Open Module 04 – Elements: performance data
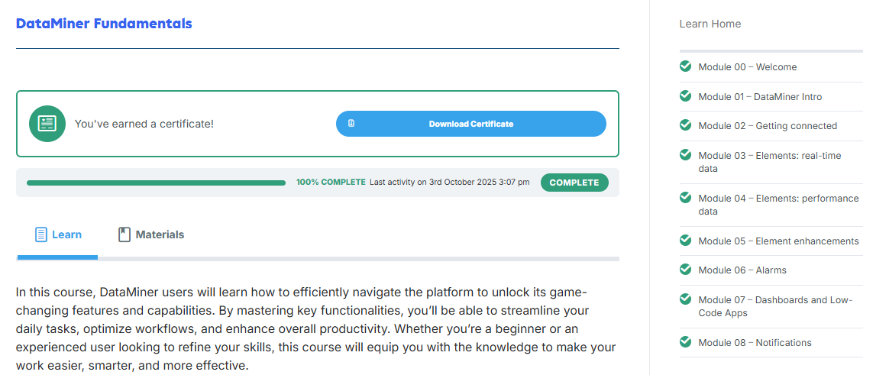Viewport: 889px width, 375px height. pos(777,204)
